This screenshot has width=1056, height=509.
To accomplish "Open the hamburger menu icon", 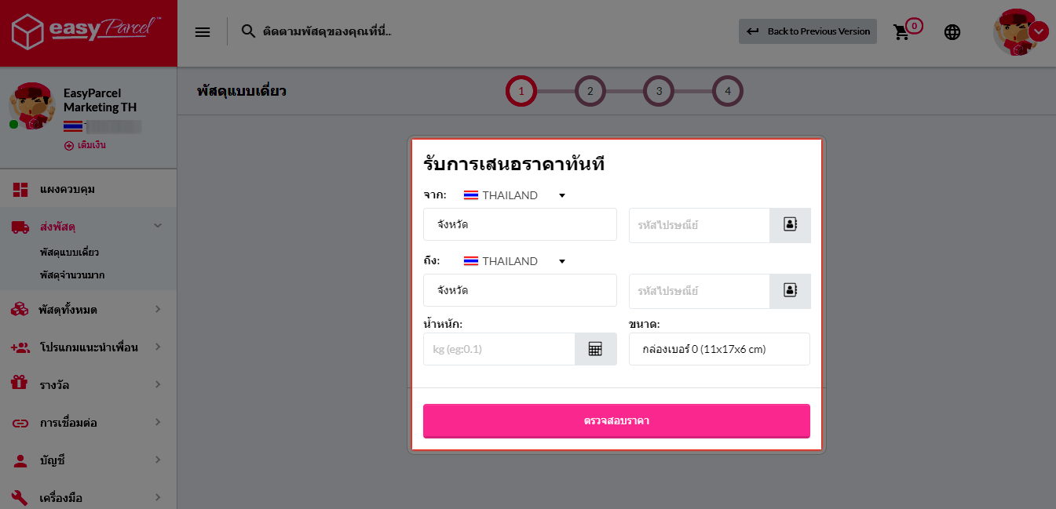I will [203, 31].
